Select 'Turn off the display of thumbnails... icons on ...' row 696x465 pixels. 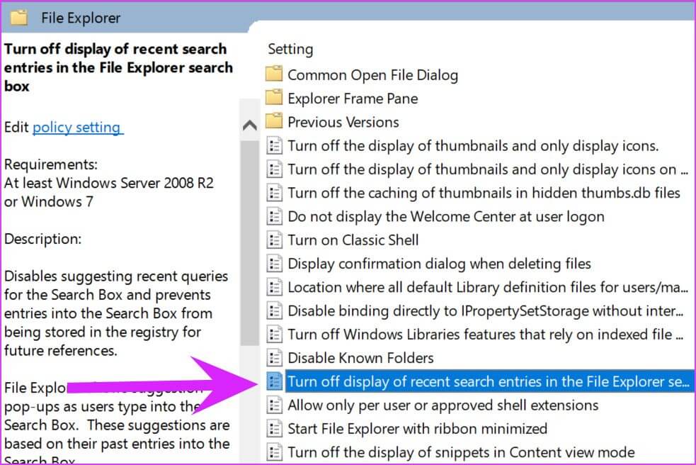(x=487, y=169)
